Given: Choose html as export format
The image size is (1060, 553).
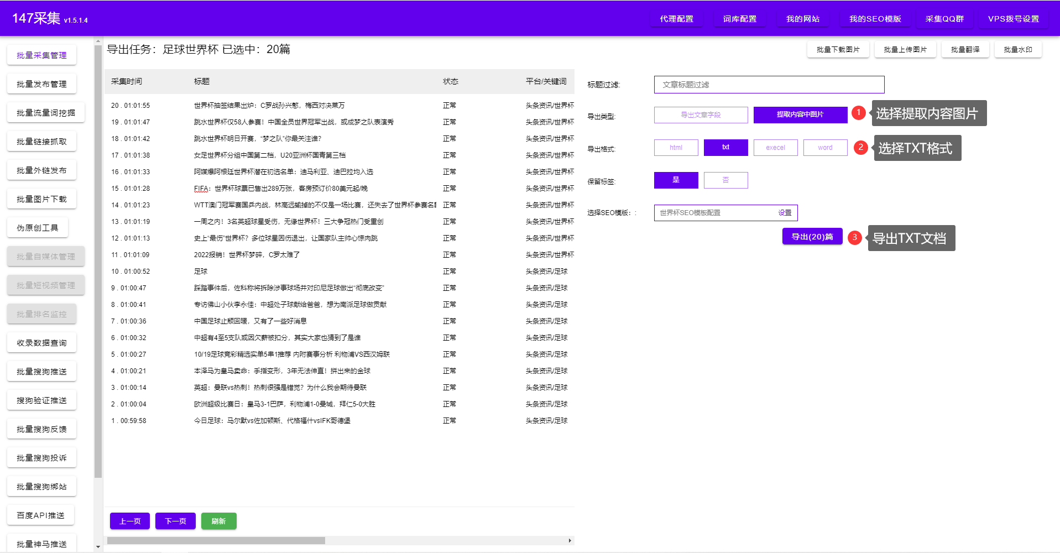Looking at the screenshot, I should (676, 148).
